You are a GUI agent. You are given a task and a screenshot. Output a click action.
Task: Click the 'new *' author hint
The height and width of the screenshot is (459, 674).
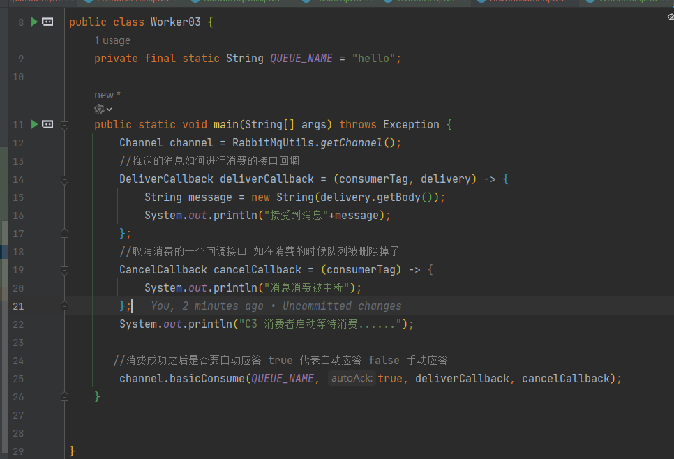(107, 95)
